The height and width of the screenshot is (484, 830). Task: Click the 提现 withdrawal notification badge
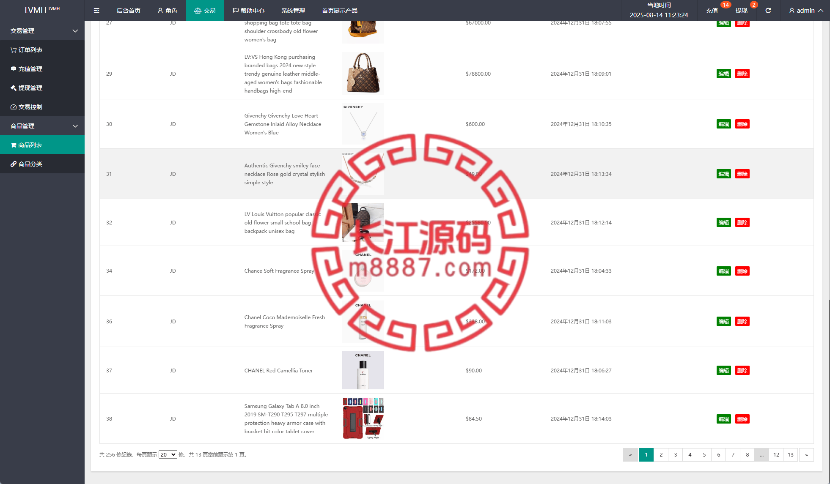pyautogui.click(x=754, y=5)
